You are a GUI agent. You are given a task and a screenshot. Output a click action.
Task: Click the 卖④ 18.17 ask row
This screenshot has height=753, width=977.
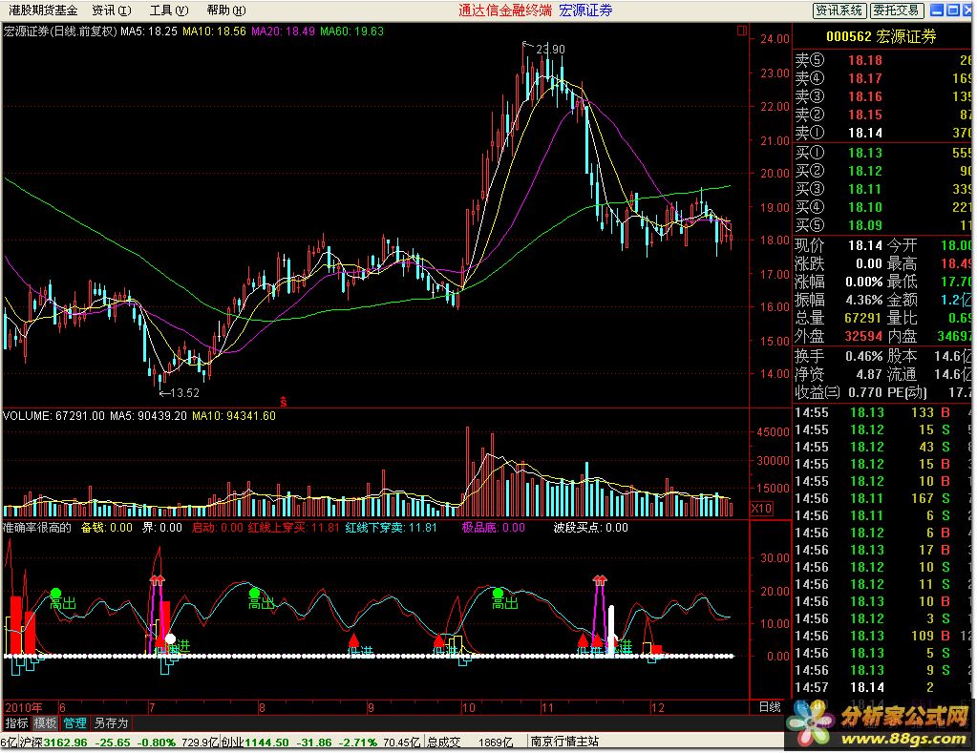882,78
